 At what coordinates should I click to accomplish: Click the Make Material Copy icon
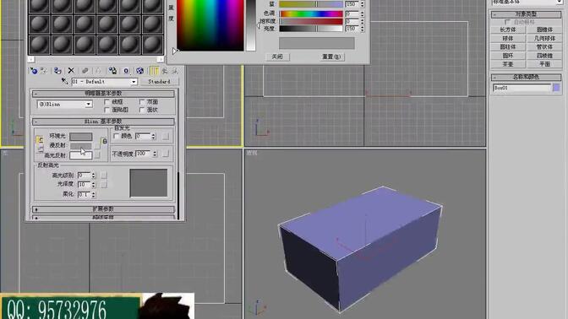click(85, 71)
